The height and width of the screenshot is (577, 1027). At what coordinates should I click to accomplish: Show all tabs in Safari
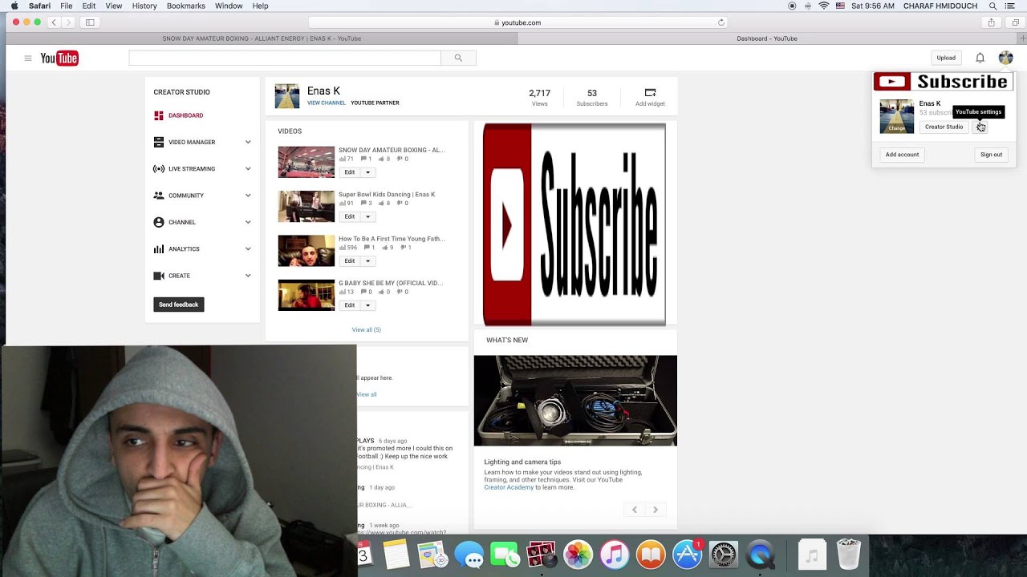pyautogui.click(x=1015, y=22)
